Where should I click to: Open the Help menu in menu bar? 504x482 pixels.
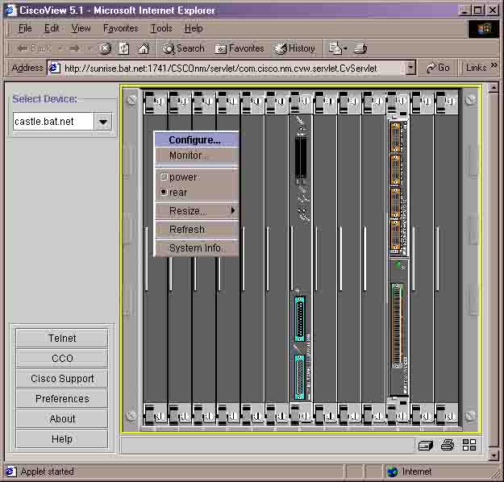[x=194, y=28]
